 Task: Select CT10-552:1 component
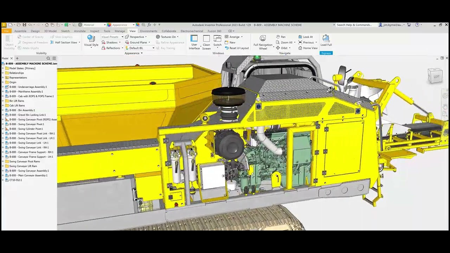pos(15,180)
